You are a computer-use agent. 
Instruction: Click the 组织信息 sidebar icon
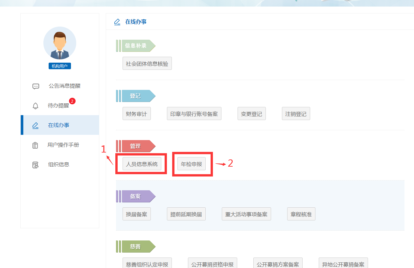click(x=35, y=165)
